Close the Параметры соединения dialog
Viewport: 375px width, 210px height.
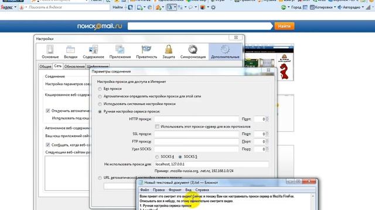coord(268,70)
